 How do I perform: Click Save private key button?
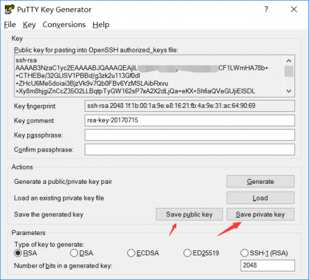point(261,215)
